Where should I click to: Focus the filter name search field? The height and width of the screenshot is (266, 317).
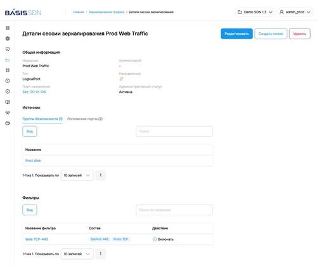point(174,210)
